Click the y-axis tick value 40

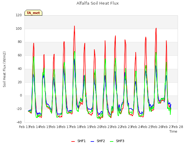[x=20, y=69]
